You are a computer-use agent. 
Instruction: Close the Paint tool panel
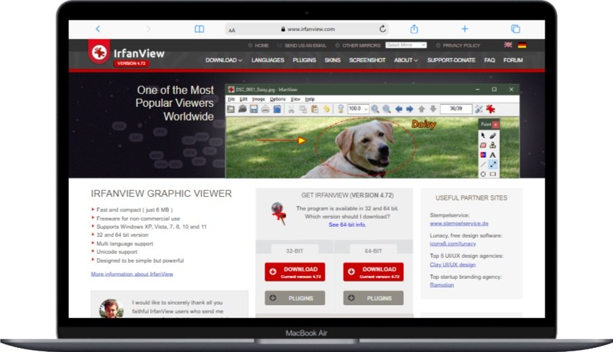click(x=495, y=125)
